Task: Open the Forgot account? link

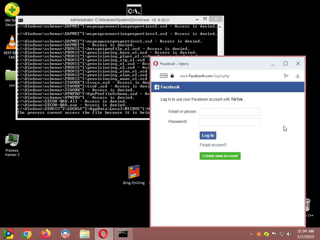Action: pos(213,145)
